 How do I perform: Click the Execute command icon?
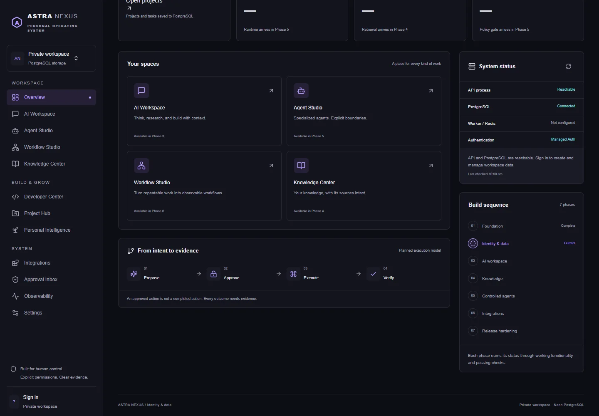coord(293,274)
